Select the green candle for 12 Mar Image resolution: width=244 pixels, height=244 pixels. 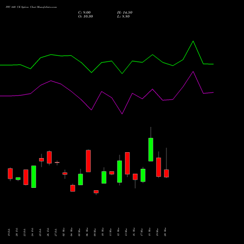(x=120, y=171)
